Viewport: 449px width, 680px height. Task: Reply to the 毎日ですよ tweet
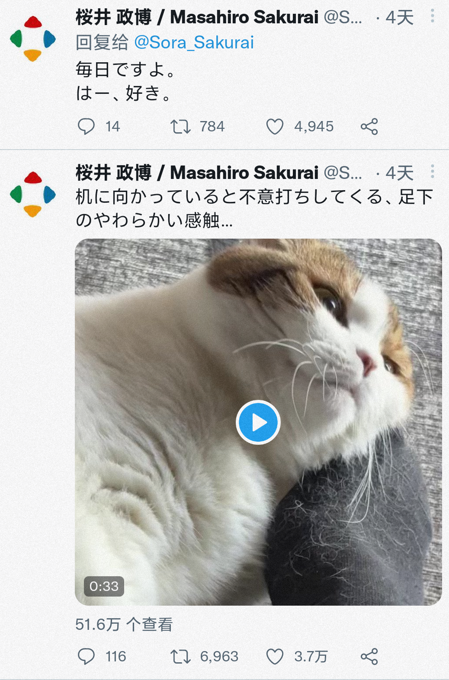click(86, 127)
